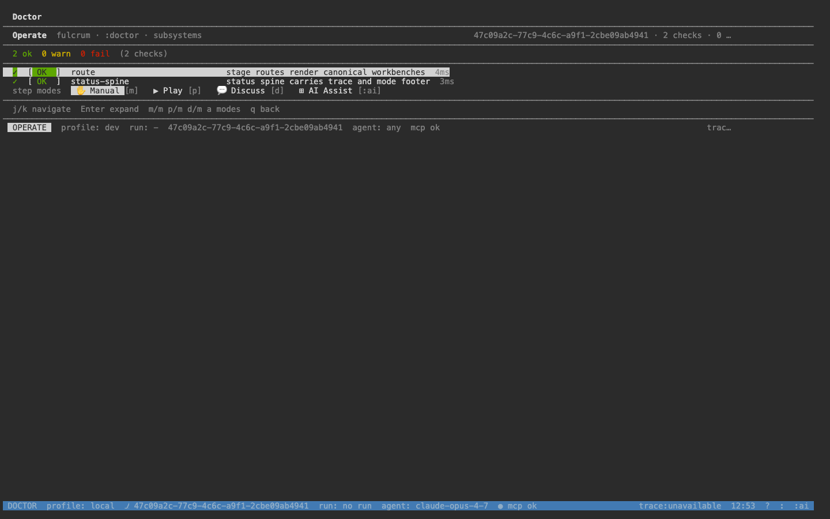Click the mcp status dot icon

click(500, 506)
